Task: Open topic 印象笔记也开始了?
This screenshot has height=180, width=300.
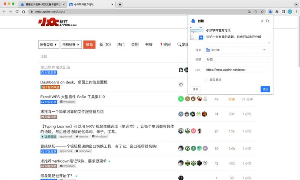Action: pos(57,176)
